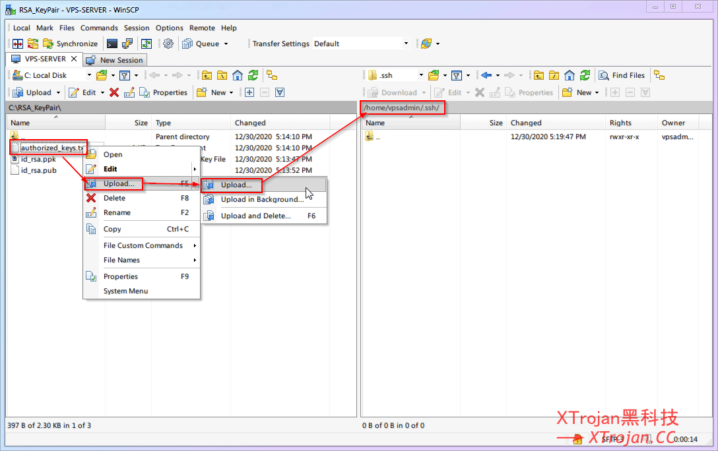
Task: Click the remote panel Filter icon
Action: coord(456,75)
